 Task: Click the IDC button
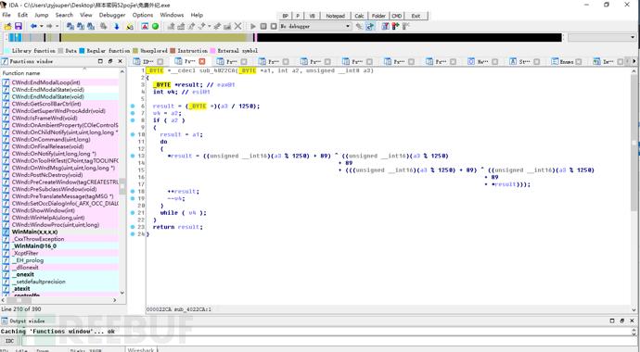[9, 341]
